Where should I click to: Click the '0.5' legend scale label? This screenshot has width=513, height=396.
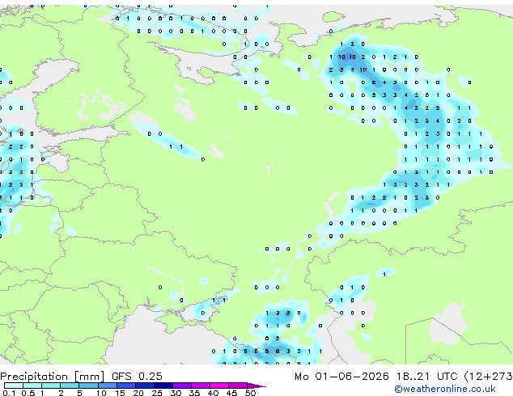(28, 393)
